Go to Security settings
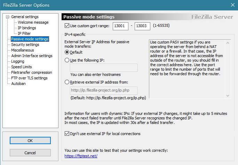The image size is (238, 165). [x=25, y=45]
